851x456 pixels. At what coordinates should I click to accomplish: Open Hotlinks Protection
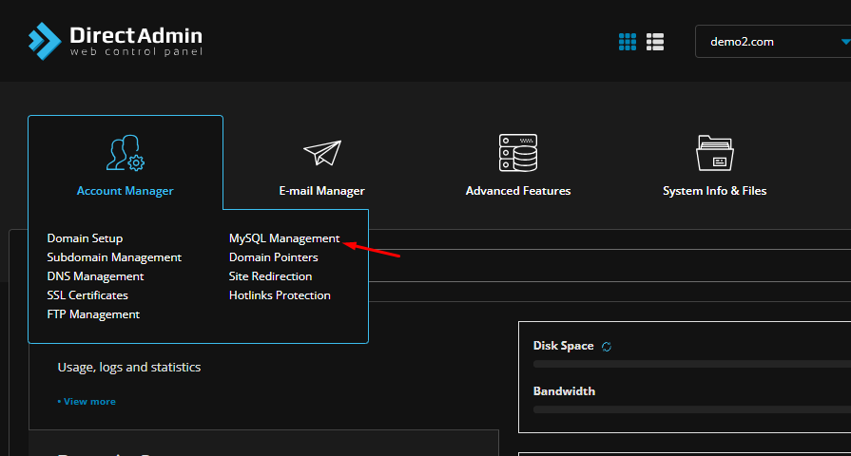pyautogui.click(x=280, y=294)
